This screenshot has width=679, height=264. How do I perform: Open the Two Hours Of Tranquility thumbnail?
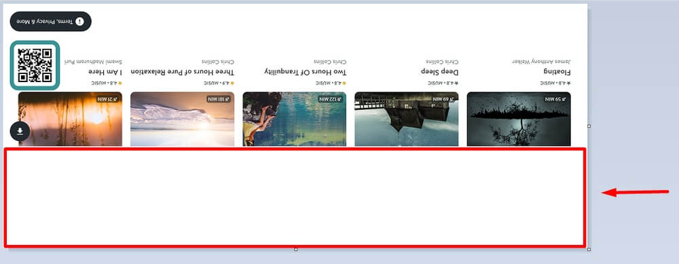coord(295,119)
